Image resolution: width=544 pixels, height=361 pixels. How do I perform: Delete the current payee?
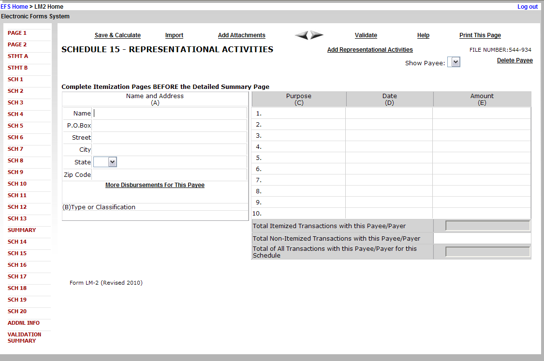pos(515,60)
